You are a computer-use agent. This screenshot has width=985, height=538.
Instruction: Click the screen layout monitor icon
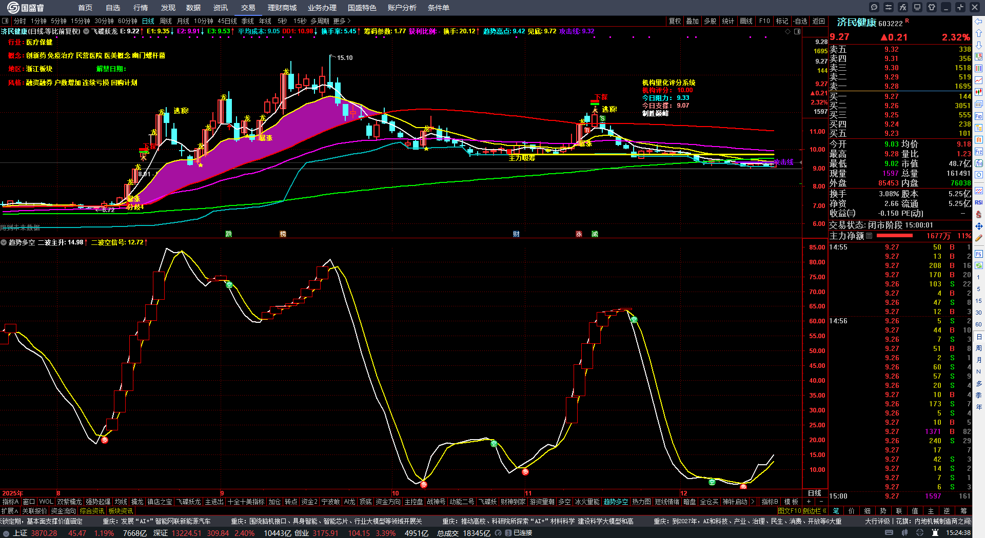coord(917,7)
